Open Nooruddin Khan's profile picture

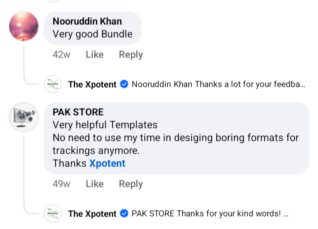24,27
